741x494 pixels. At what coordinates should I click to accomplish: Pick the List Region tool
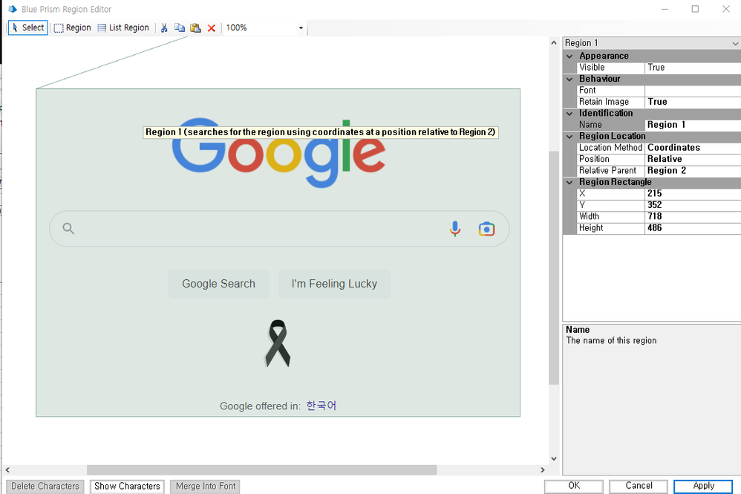tap(123, 28)
